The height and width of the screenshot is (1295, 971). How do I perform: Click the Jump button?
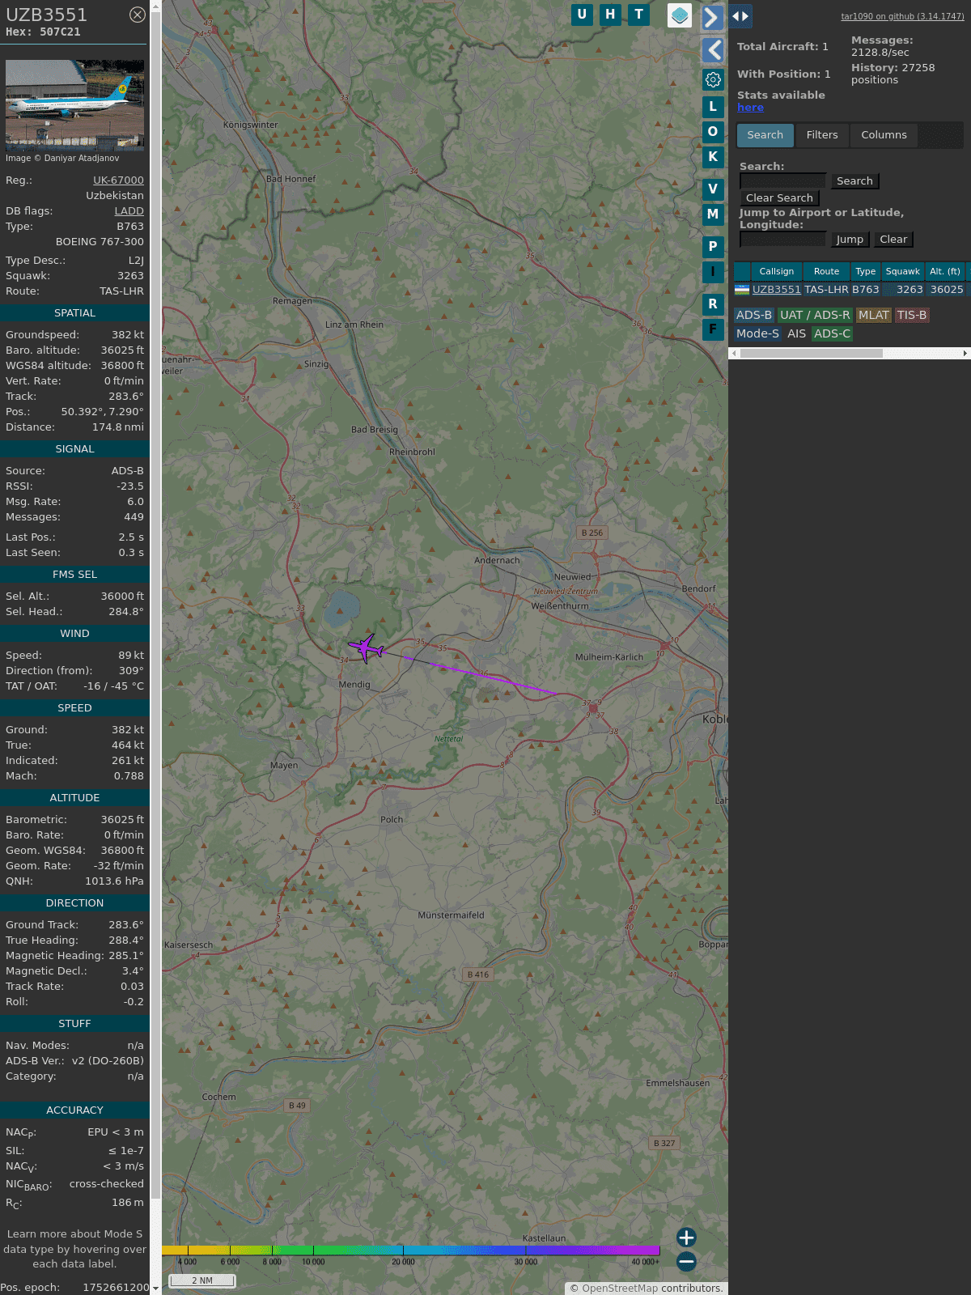click(x=850, y=240)
